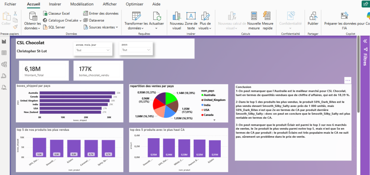Click the share icon at top right
The image size is (370, 175).
click(x=365, y=4)
